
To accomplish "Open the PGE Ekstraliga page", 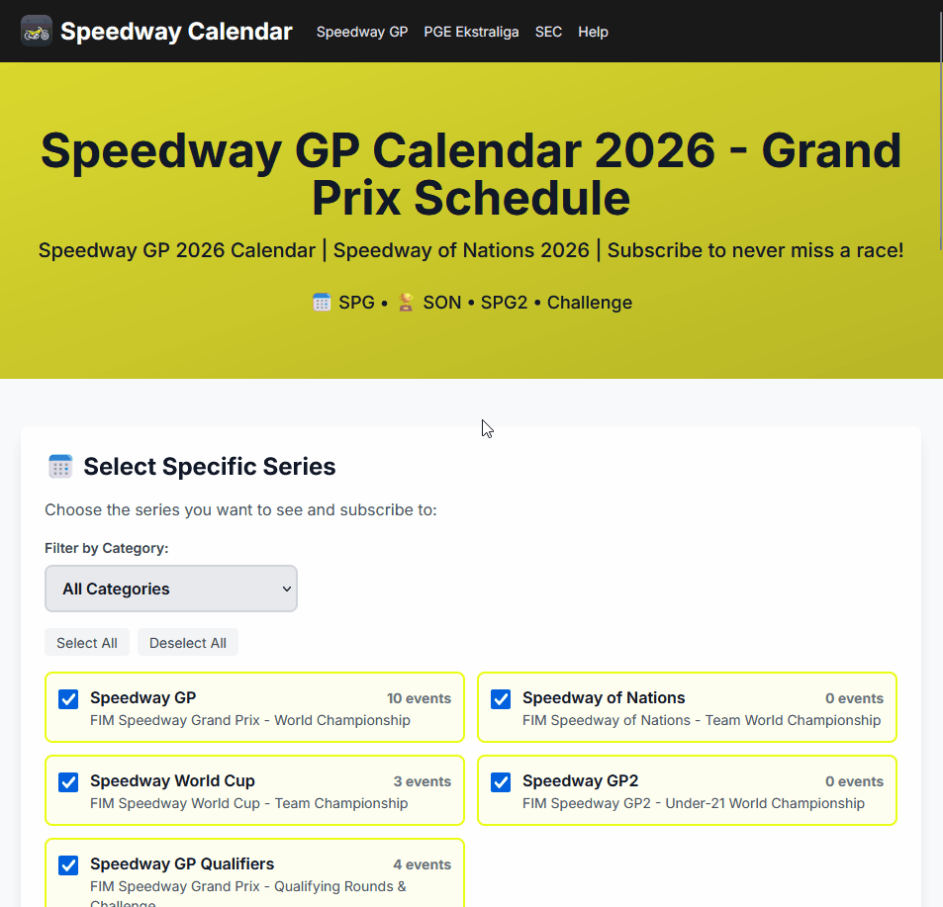I will 471,31.
